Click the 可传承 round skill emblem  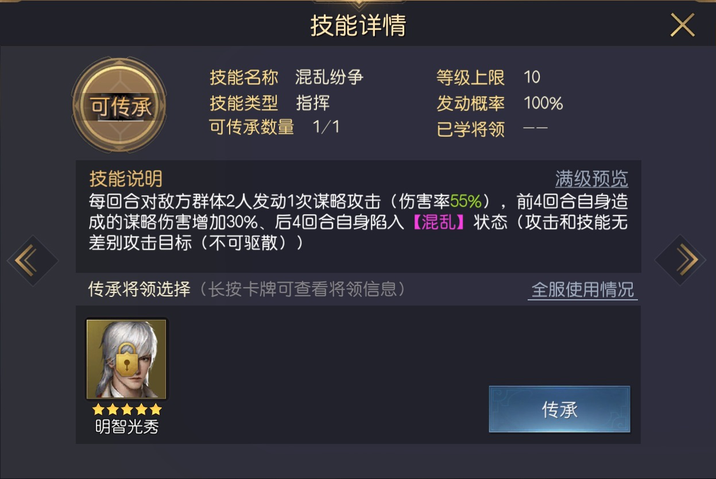[x=119, y=106]
